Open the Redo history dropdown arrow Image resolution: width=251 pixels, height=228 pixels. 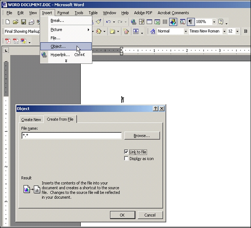coord(126,22)
